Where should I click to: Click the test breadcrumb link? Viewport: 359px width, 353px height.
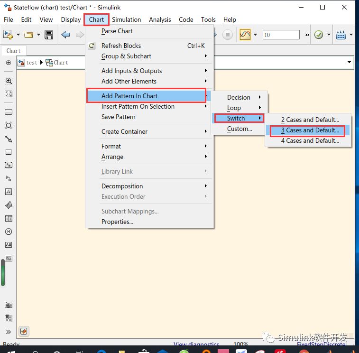[31, 63]
